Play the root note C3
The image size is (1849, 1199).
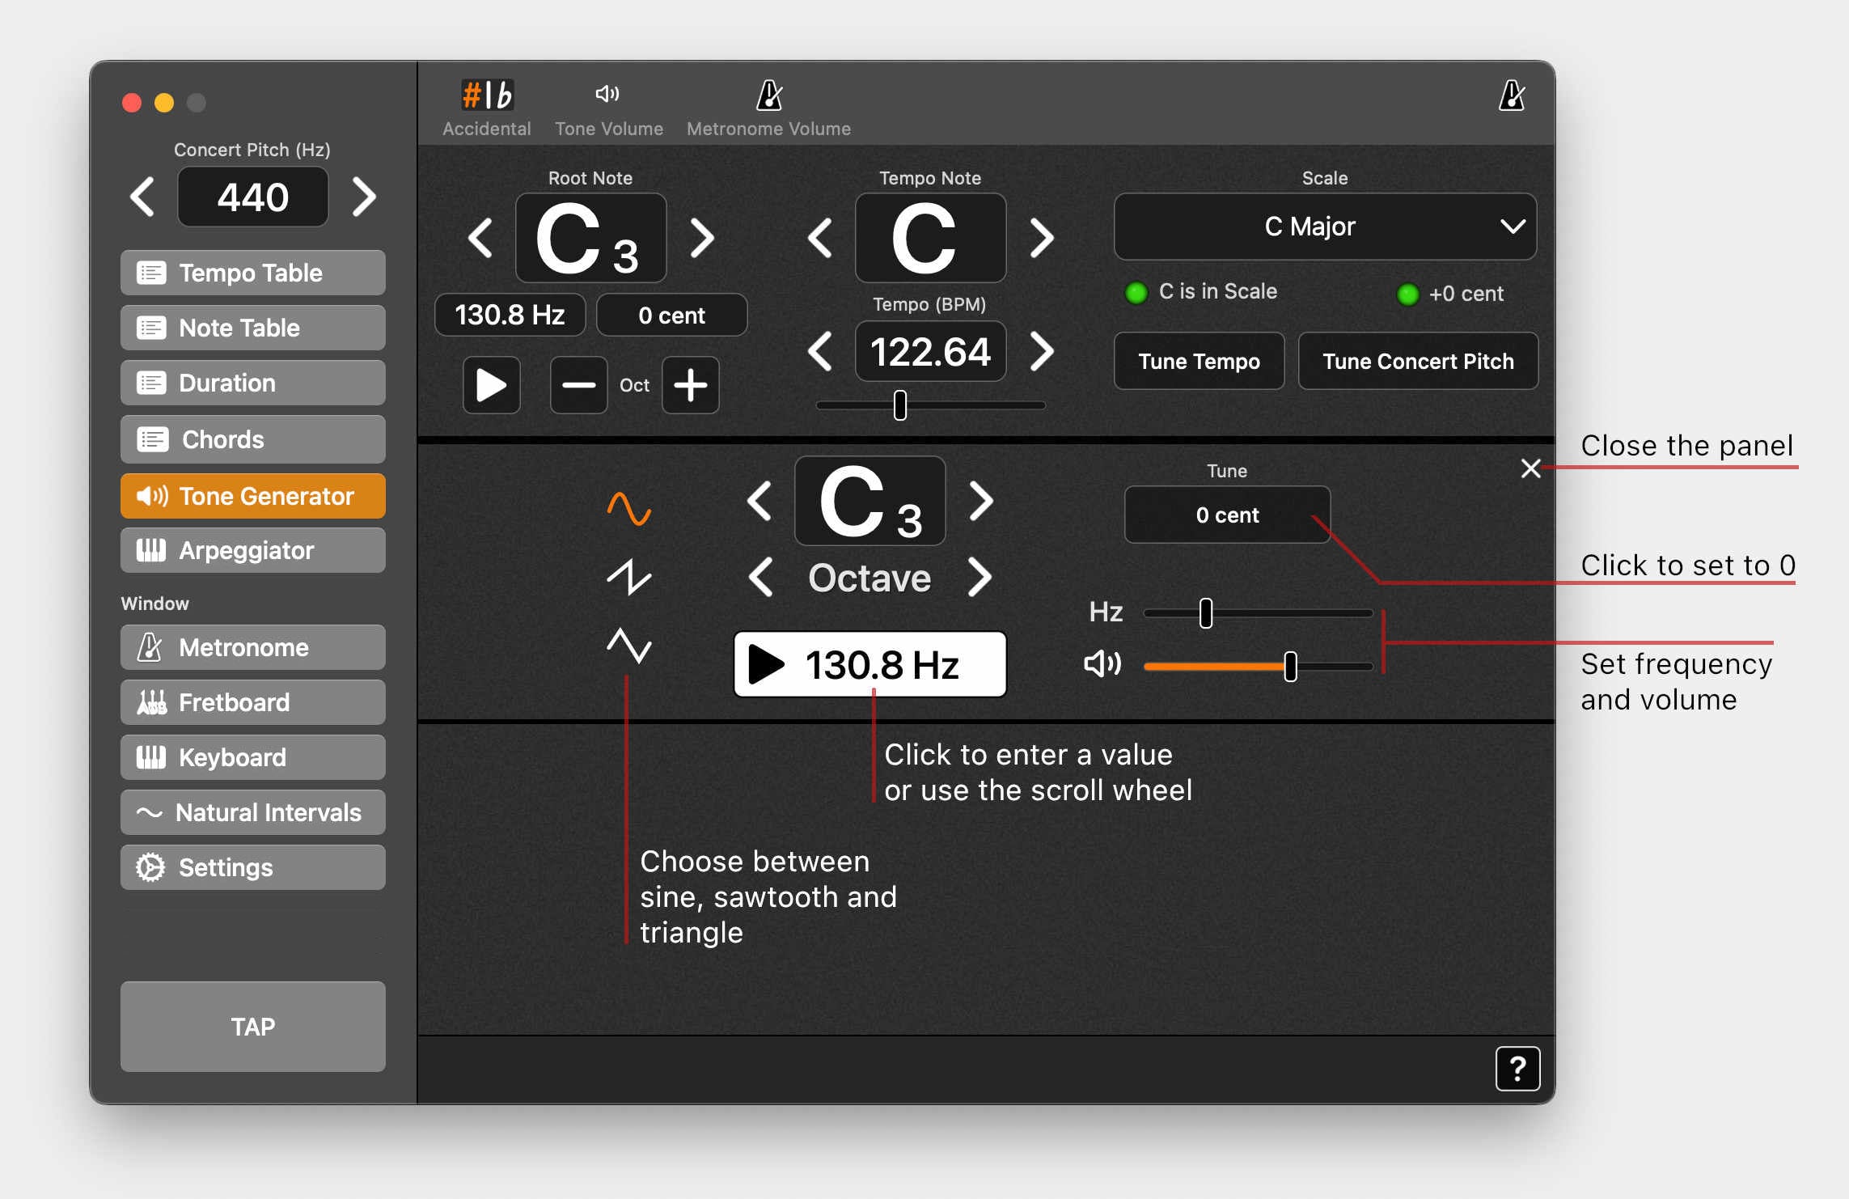(491, 385)
